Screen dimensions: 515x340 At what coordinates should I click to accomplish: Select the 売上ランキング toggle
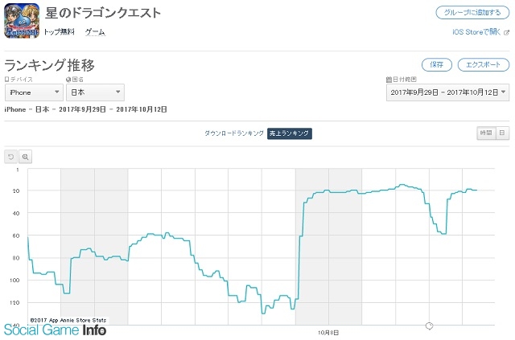point(290,133)
